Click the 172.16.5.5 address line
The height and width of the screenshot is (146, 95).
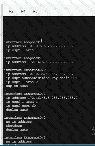point(41,62)
